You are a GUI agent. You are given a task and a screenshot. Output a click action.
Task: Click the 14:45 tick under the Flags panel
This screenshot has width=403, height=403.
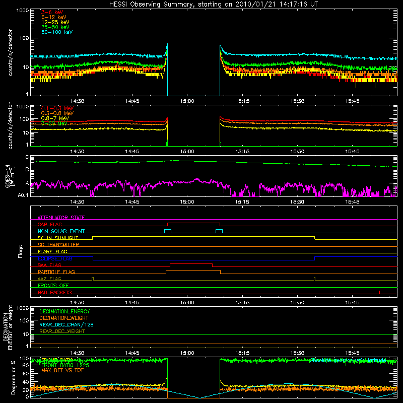132,303
